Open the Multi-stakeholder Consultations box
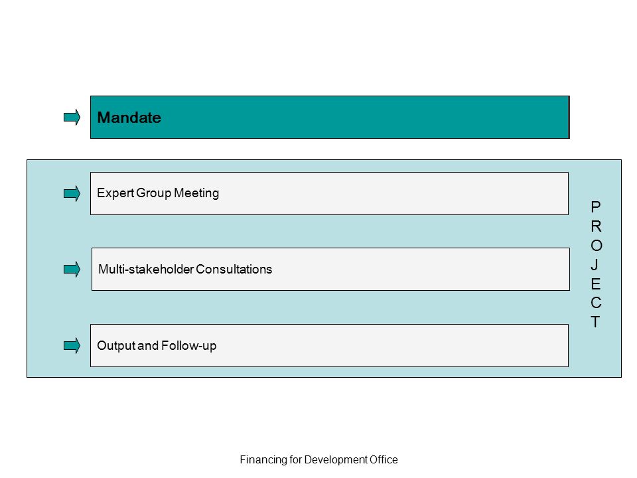637x478 pixels. coord(330,269)
